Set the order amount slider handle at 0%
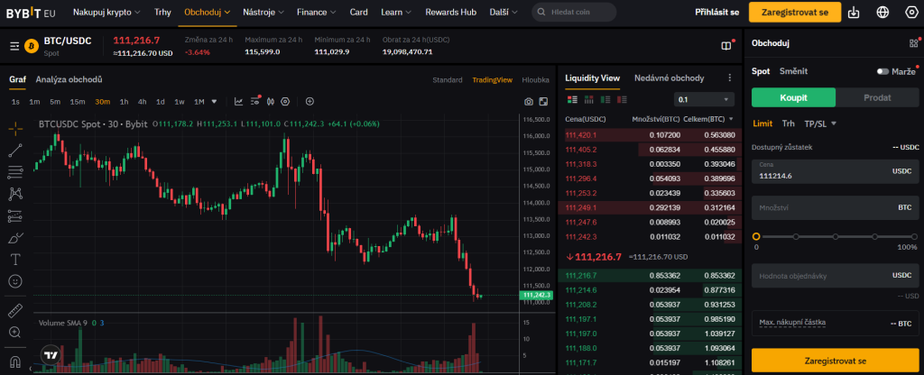 pyautogui.click(x=756, y=236)
